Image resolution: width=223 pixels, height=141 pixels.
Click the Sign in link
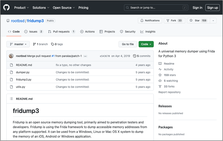click(x=197, y=8)
